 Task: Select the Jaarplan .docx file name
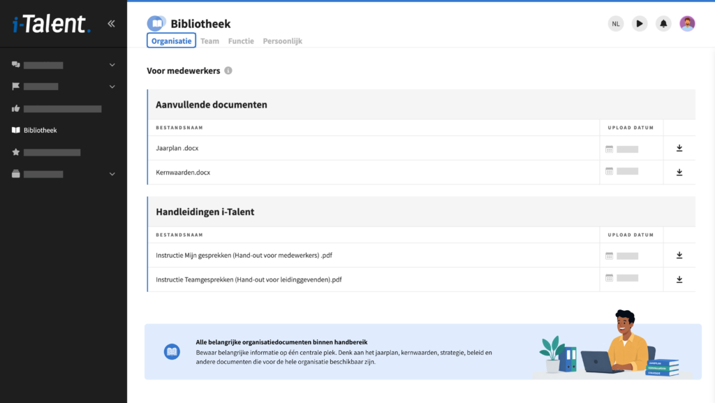[x=177, y=148]
